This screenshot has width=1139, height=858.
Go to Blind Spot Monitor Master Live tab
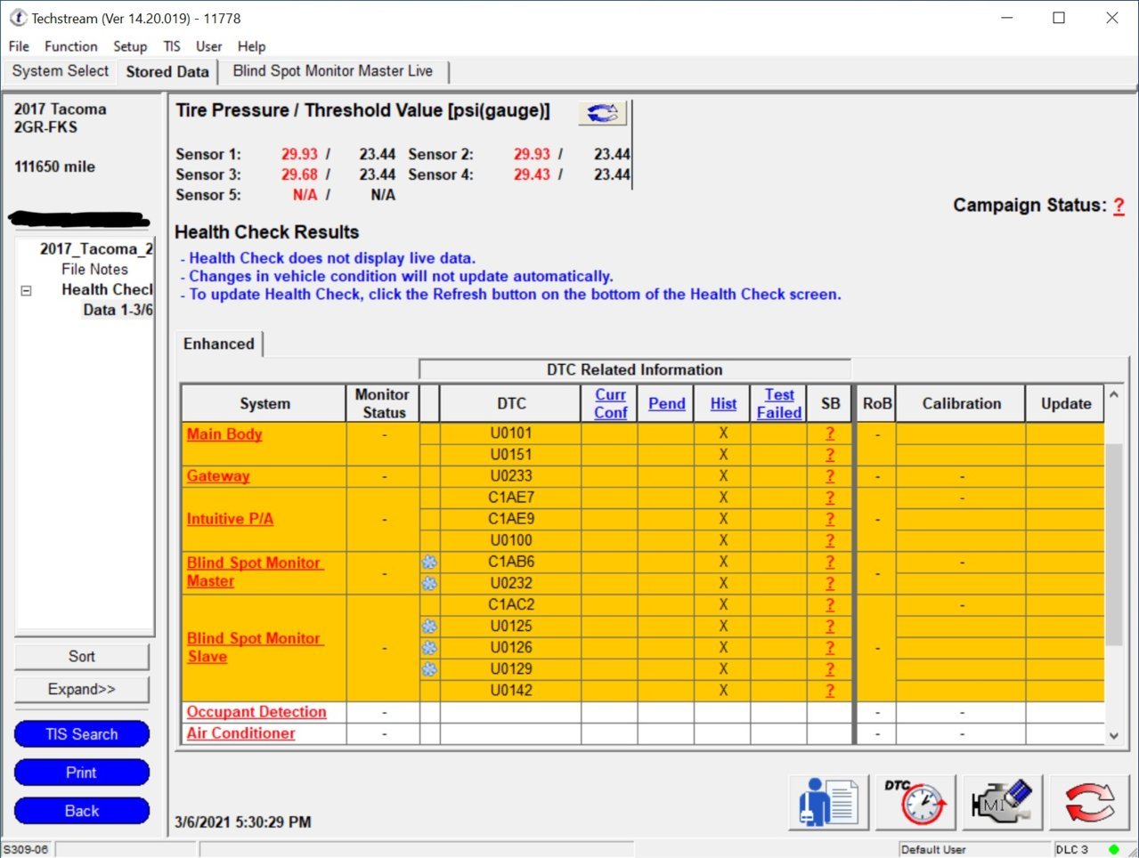pyautogui.click(x=333, y=71)
